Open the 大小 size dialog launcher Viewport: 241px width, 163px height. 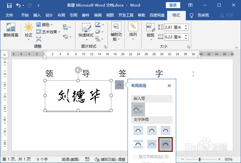(x=189, y=47)
